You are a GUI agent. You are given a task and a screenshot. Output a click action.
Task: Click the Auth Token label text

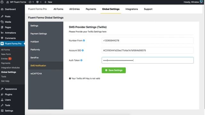coord(74,60)
